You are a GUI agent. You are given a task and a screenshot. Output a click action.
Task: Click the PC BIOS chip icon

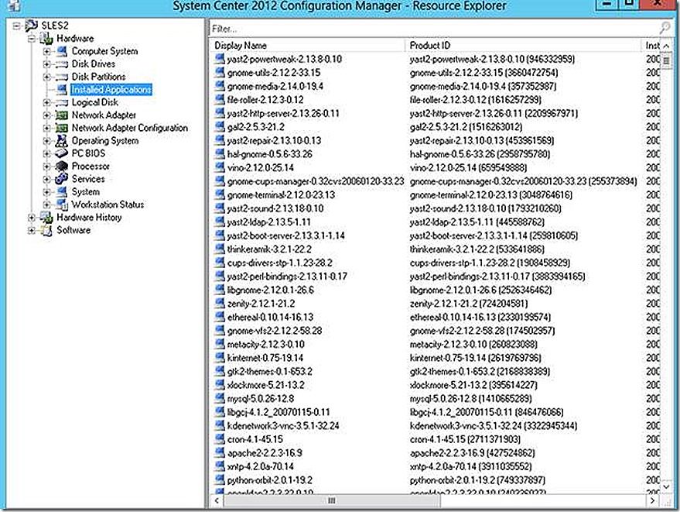tap(62, 153)
